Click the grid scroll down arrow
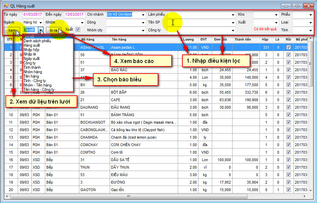This screenshot has width=317, height=203. (x=311, y=190)
